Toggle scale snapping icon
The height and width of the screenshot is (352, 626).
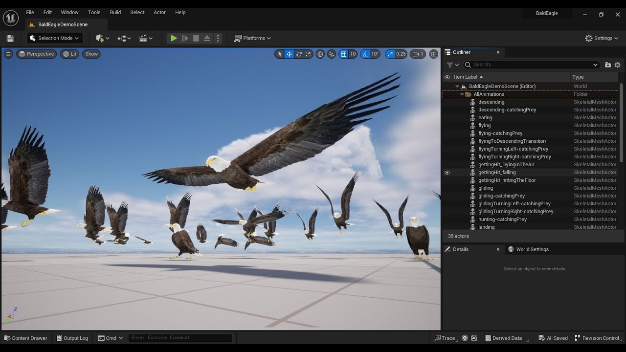[x=390, y=54]
